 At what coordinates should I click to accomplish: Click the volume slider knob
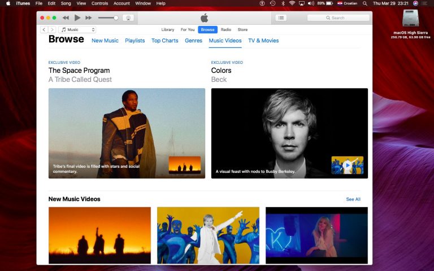tap(116, 18)
